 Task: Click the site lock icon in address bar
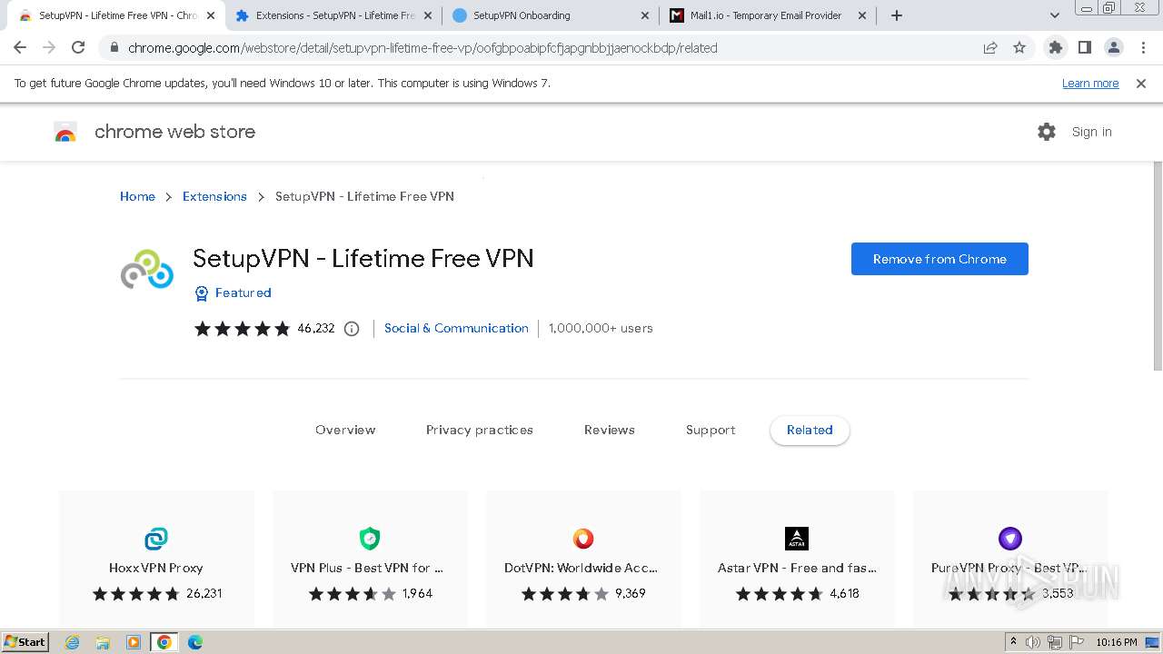pos(114,48)
